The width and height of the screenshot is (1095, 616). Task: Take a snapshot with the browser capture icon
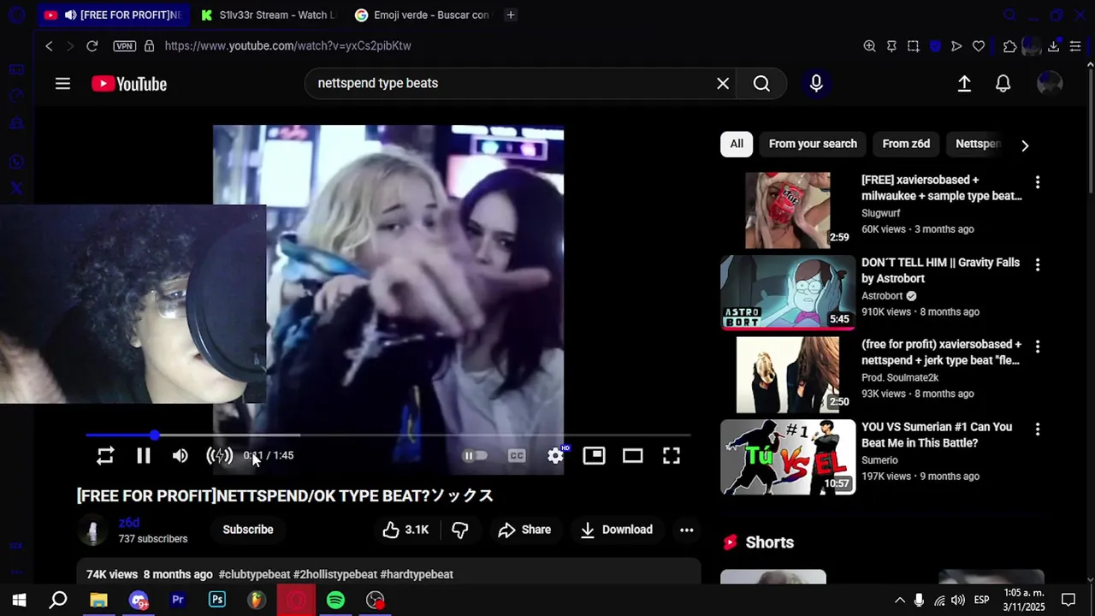[913, 46]
